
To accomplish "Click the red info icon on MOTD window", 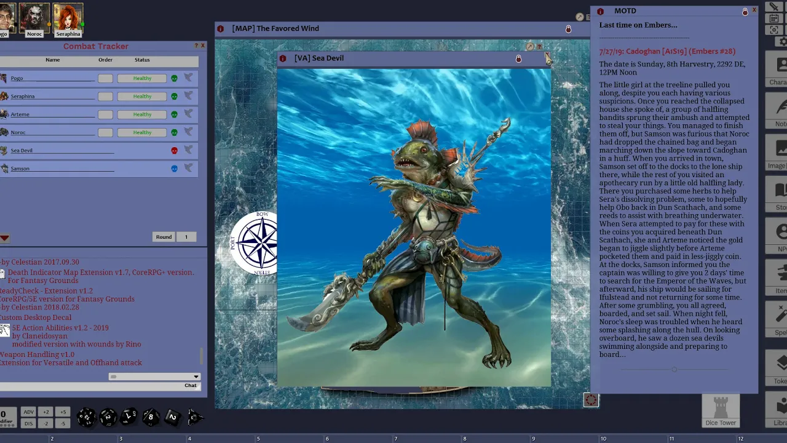I will [601, 11].
